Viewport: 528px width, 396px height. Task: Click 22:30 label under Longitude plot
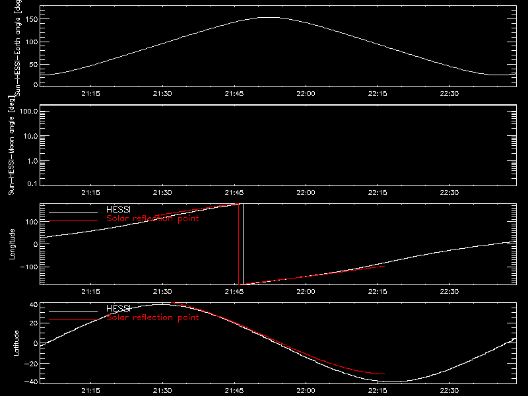(x=449, y=292)
